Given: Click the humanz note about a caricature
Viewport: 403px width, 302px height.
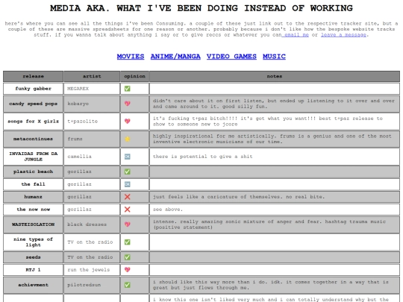Looking at the screenshot, I should 239,197.
